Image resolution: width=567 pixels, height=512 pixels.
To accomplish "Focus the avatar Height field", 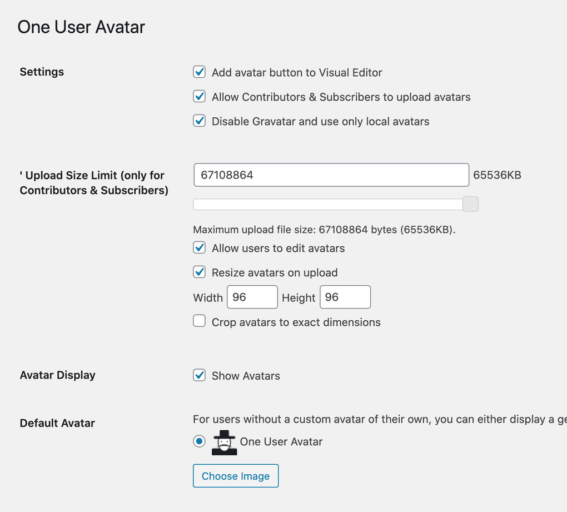I will [345, 297].
